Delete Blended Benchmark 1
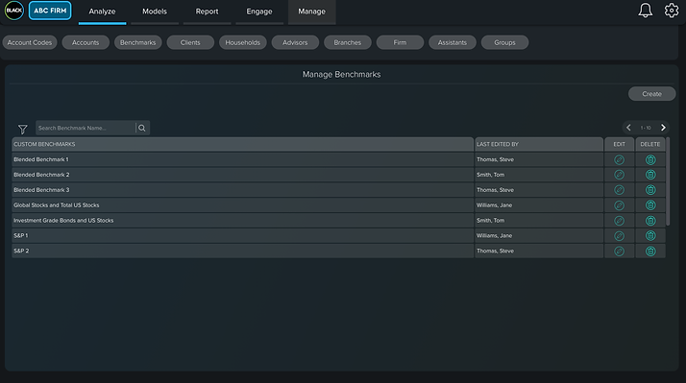 click(650, 159)
